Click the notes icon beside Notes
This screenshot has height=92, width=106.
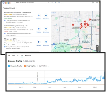coord(40,66)
